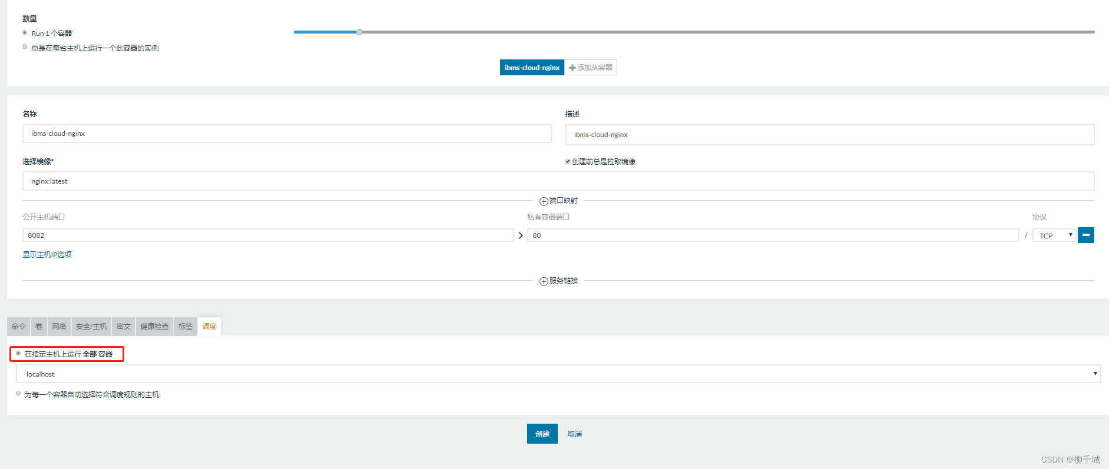1109x469 pixels.
Task: Click the 名称 input field
Action: coord(287,134)
